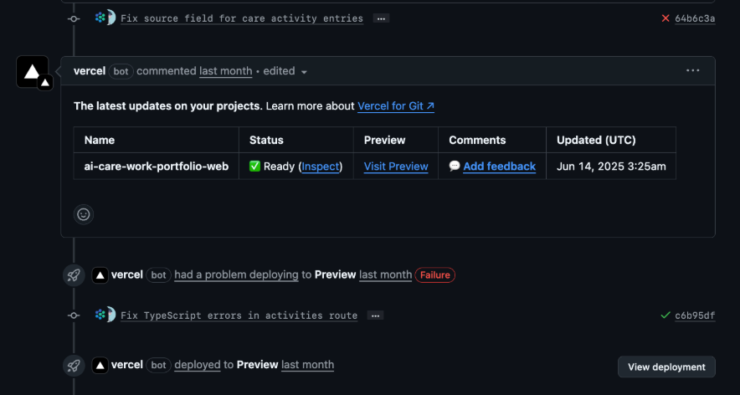Image resolution: width=740 pixels, height=395 pixels.
Task: Open 'deployed' link in Preview event
Action: coord(198,365)
